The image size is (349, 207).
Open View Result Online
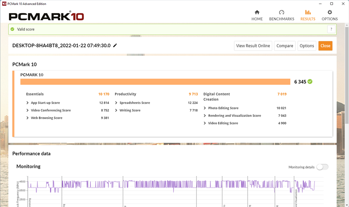[253, 46]
